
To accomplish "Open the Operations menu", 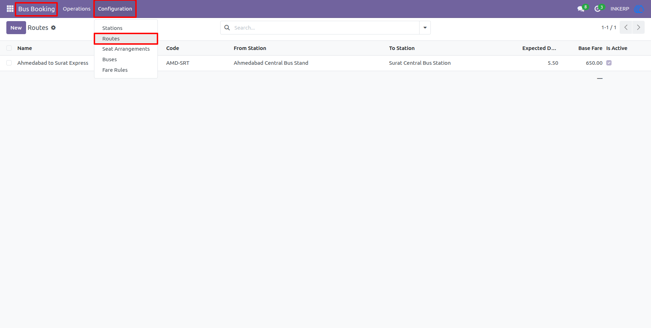I will (76, 9).
